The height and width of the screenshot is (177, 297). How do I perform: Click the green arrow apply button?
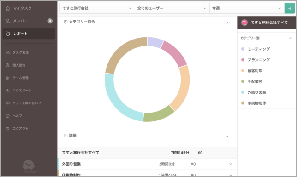[x=290, y=8]
